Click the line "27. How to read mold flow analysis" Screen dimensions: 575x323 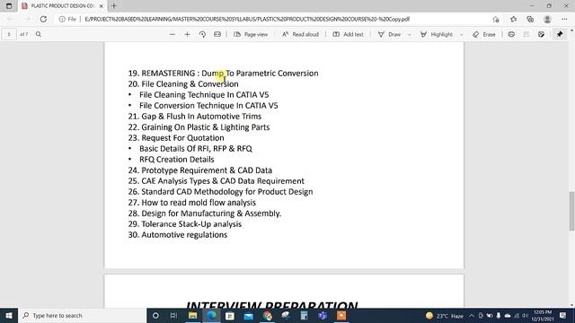[x=191, y=203]
